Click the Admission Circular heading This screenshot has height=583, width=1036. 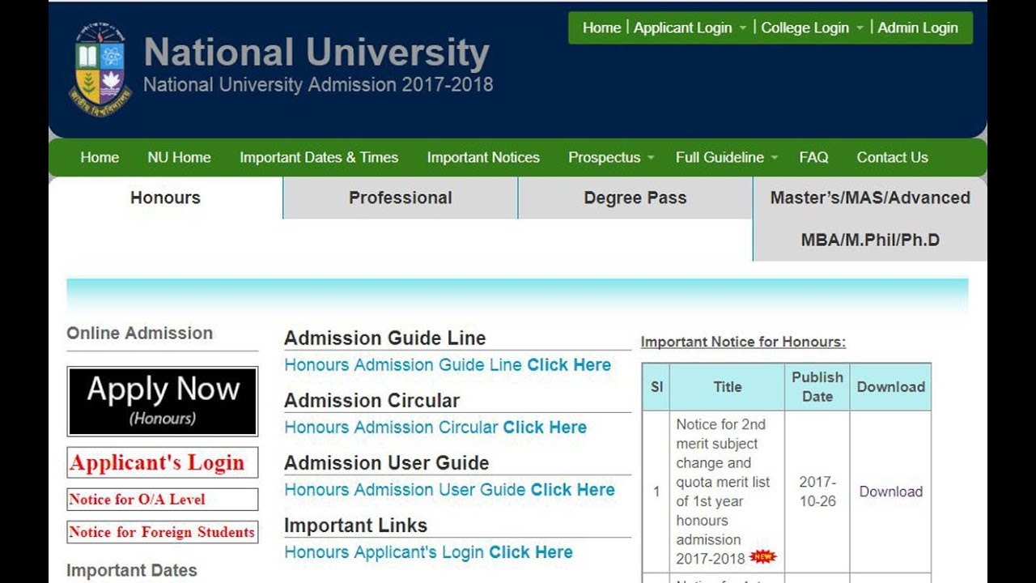coord(372,401)
